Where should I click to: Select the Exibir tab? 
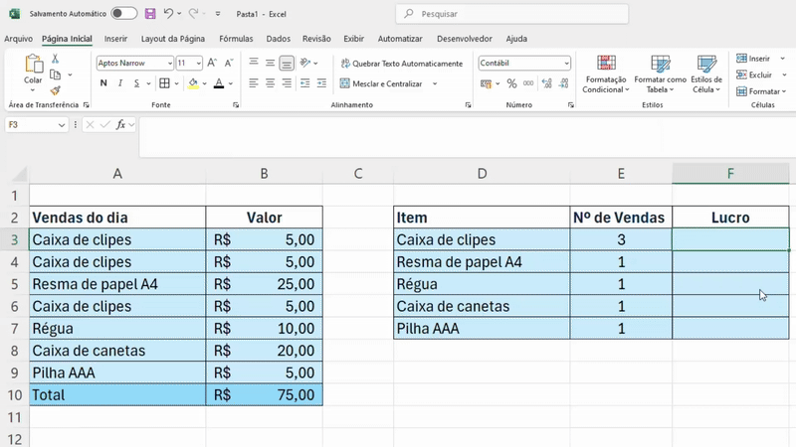(x=353, y=39)
